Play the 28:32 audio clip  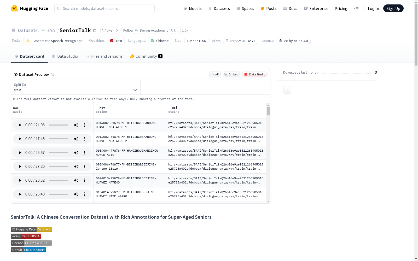click(20, 180)
